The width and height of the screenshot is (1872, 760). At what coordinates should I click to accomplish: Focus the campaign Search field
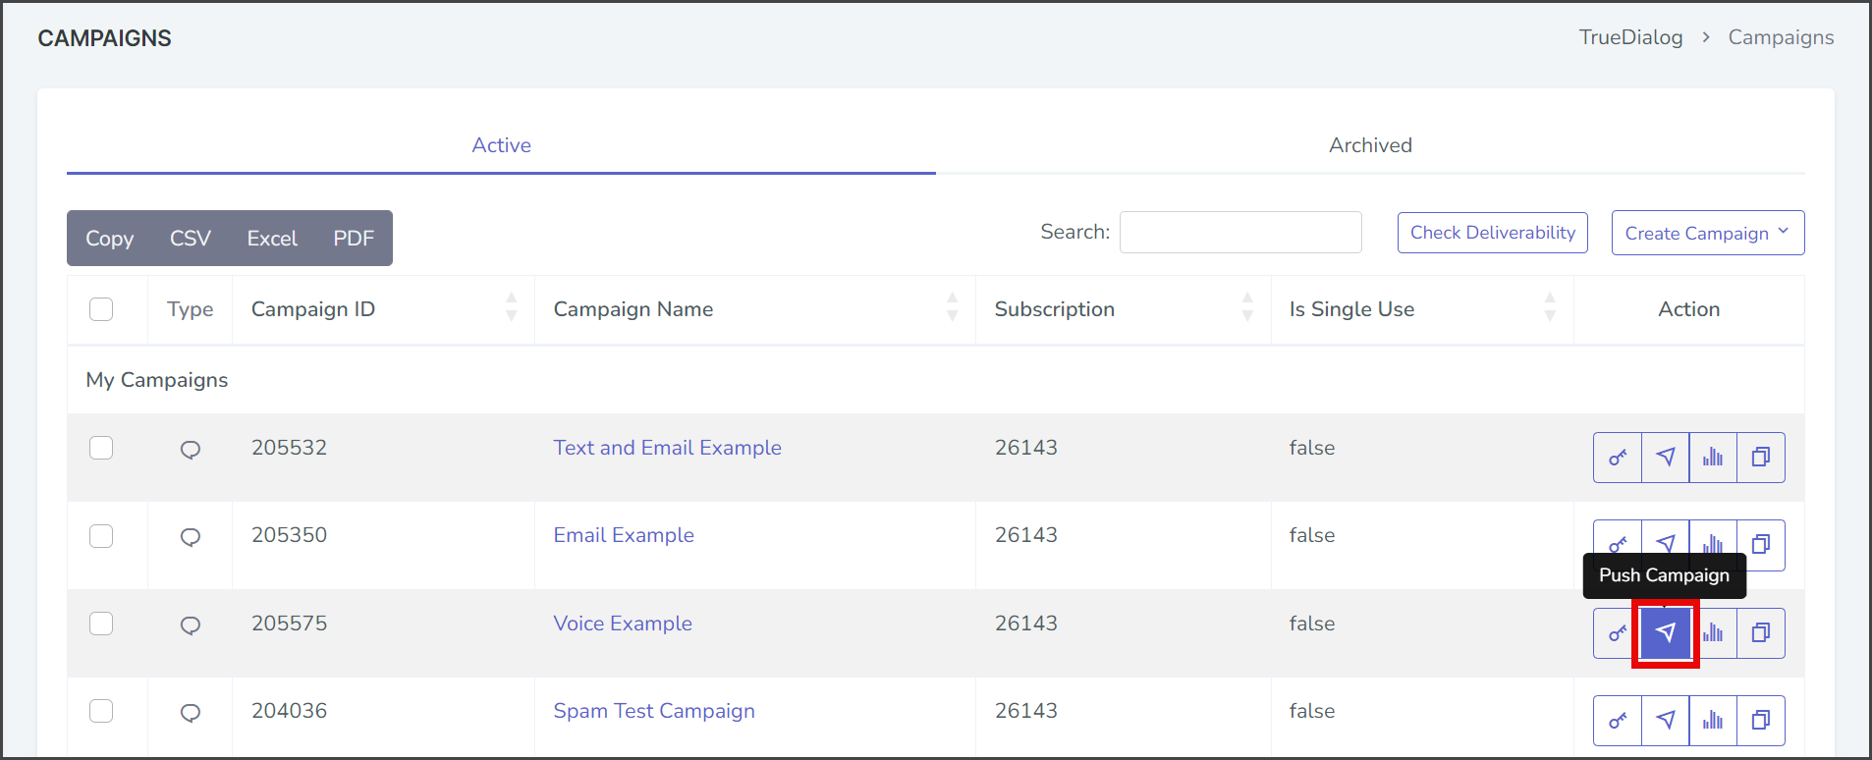pos(1240,232)
